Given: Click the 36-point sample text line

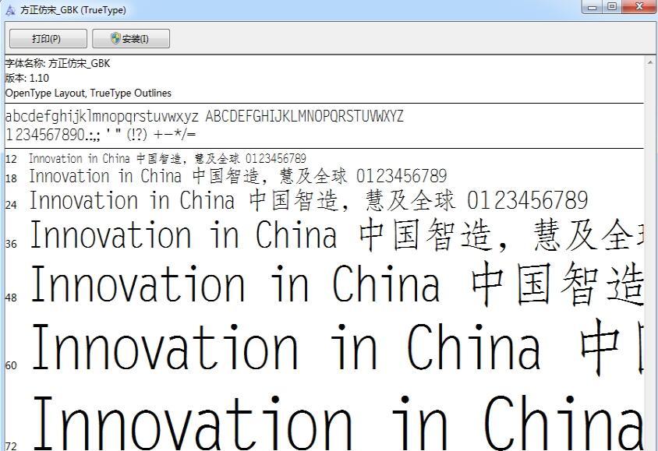Looking at the screenshot, I should coord(335,236).
